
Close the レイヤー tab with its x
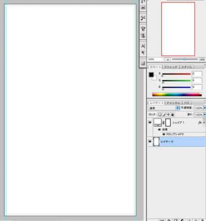162,103
